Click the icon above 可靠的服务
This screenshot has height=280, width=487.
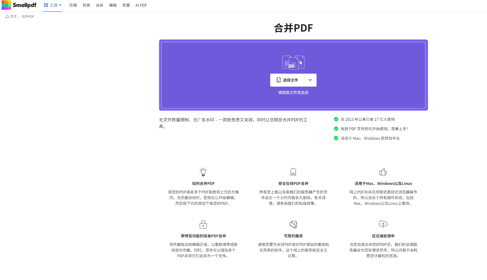(293, 224)
